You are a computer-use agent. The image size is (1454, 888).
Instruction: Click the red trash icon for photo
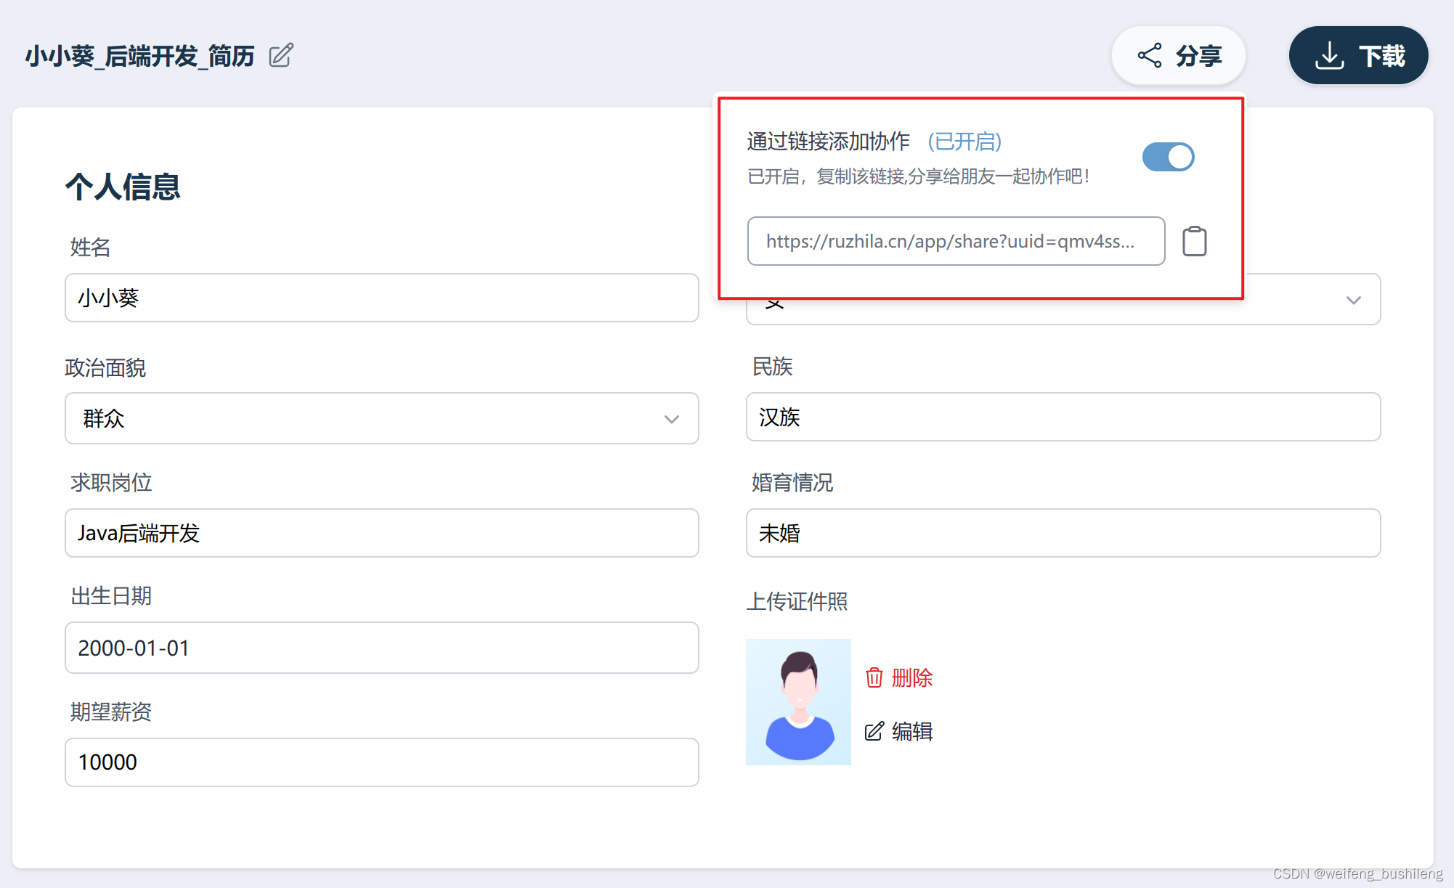pos(874,677)
